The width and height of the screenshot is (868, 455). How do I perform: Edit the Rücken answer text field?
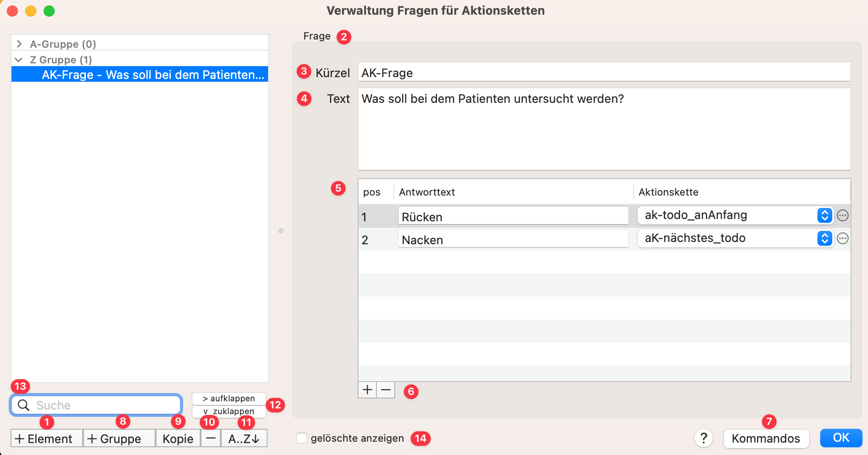pyautogui.click(x=513, y=216)
